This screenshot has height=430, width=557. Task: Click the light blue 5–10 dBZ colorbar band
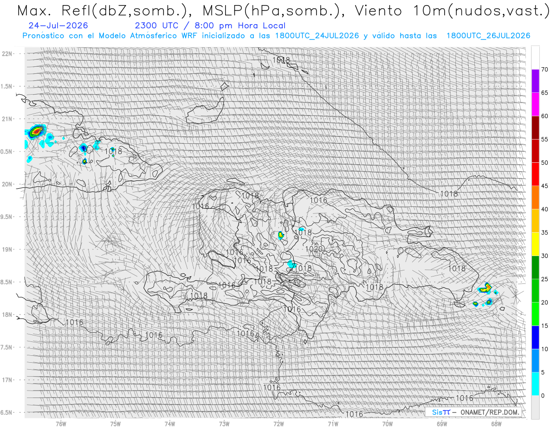[x=535, y=361]
